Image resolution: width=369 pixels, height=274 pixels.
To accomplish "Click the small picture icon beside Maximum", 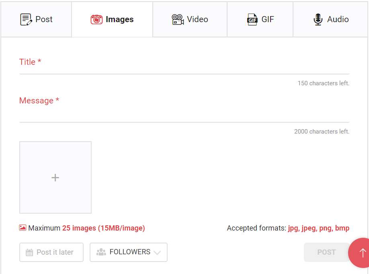I will coord(23,228).
